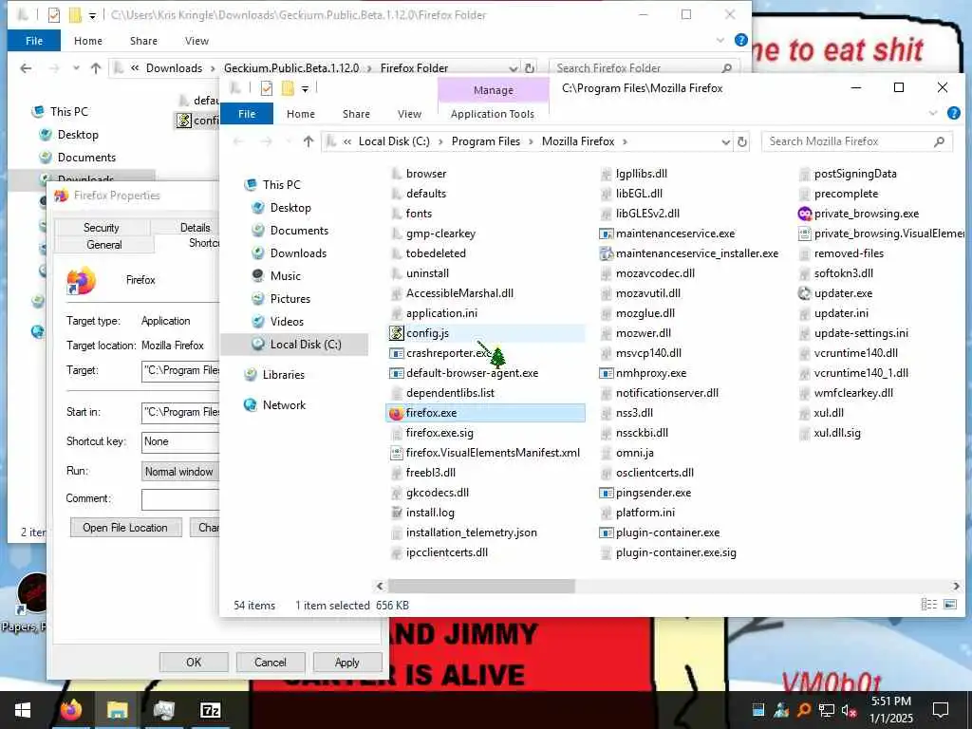
Task: Click the Up arrow in Mozilla Firefox window
Action: click(308, 141)
